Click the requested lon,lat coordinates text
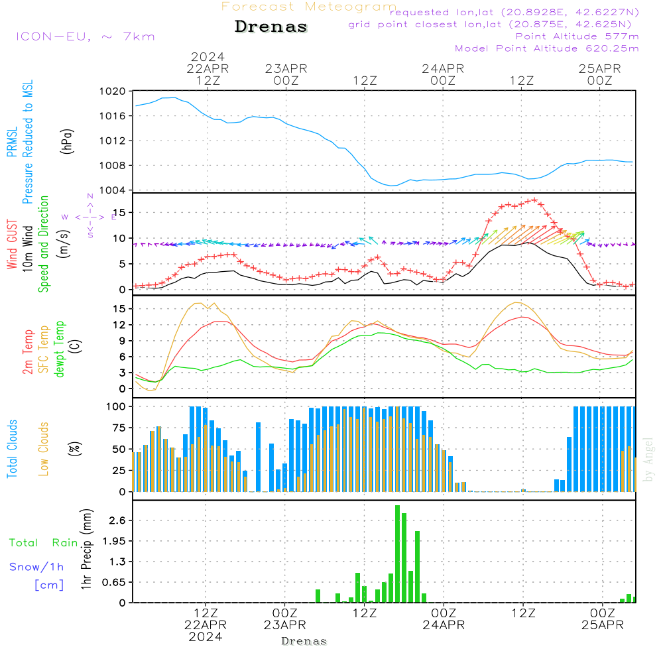663x663 pixels. 514,13
